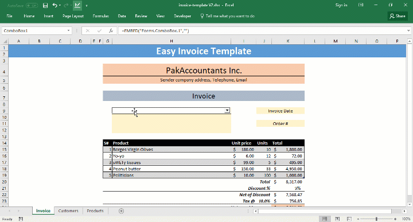Click the PakAccountants Inc. company name cell
413x222 pixels.
(204, 71)
